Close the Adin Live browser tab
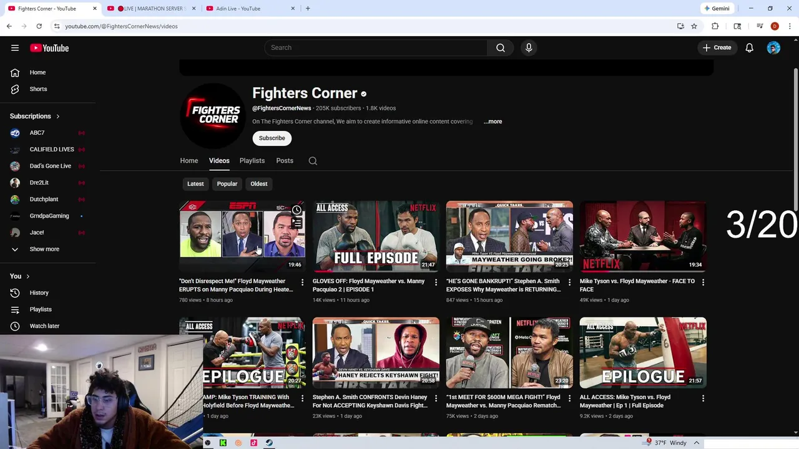Screen dimensions: 799x449 click(293, 8)
